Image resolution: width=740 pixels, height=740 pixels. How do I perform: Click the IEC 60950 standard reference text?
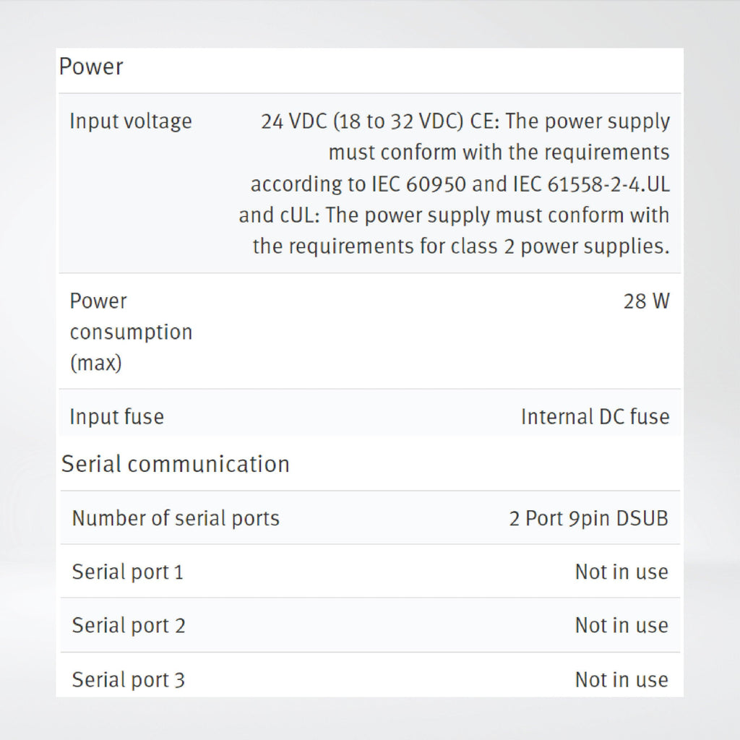(419, 184)
